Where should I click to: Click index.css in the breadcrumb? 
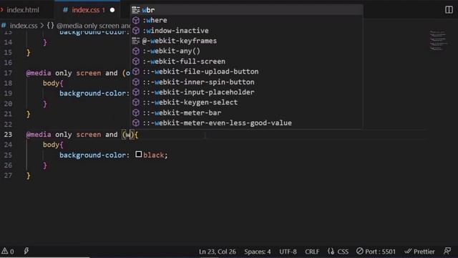tap(24, 26)
